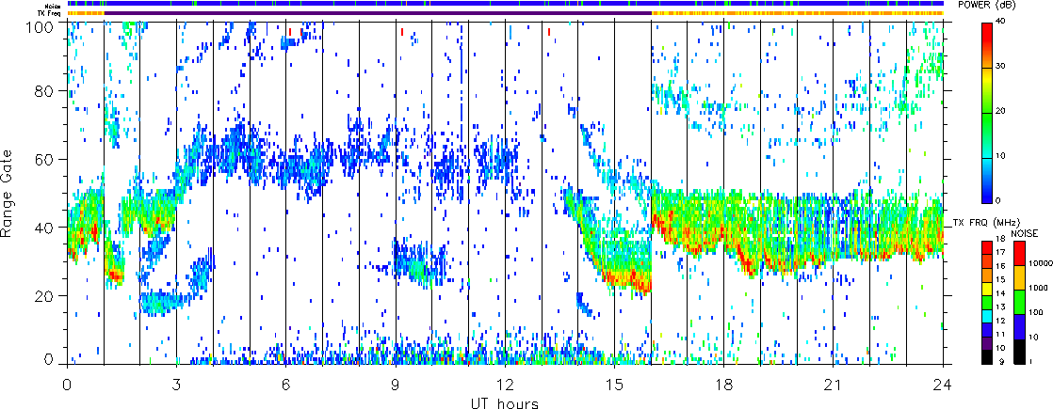Click the 18 label on TX FRQ scale
The height and width of the screenshot is (409, 1053).
click(x=1000, y=239)
